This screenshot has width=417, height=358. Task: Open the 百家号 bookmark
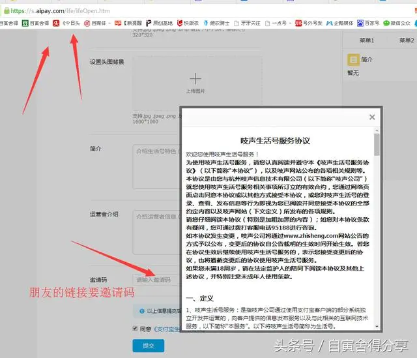click(368, 23)
